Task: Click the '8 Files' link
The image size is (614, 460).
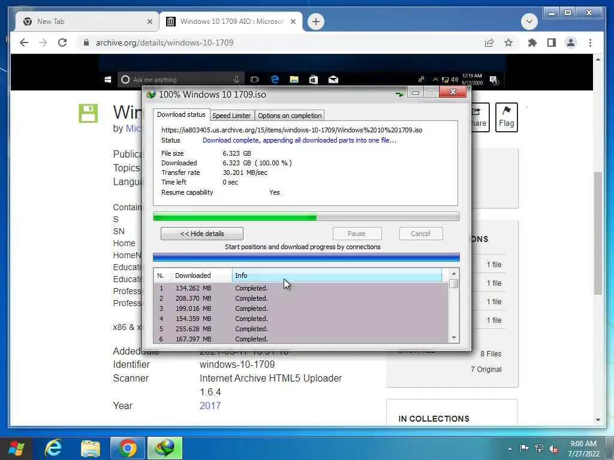Action: [490, 353]
